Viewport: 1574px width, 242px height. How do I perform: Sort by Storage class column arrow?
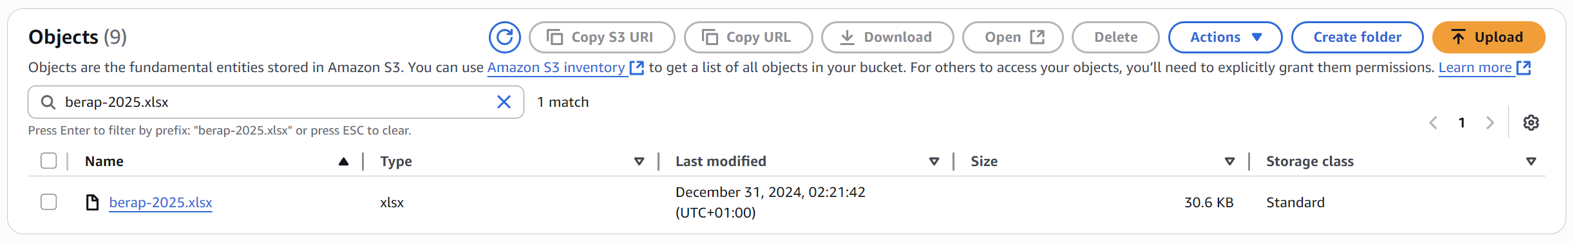point(1531,162)
